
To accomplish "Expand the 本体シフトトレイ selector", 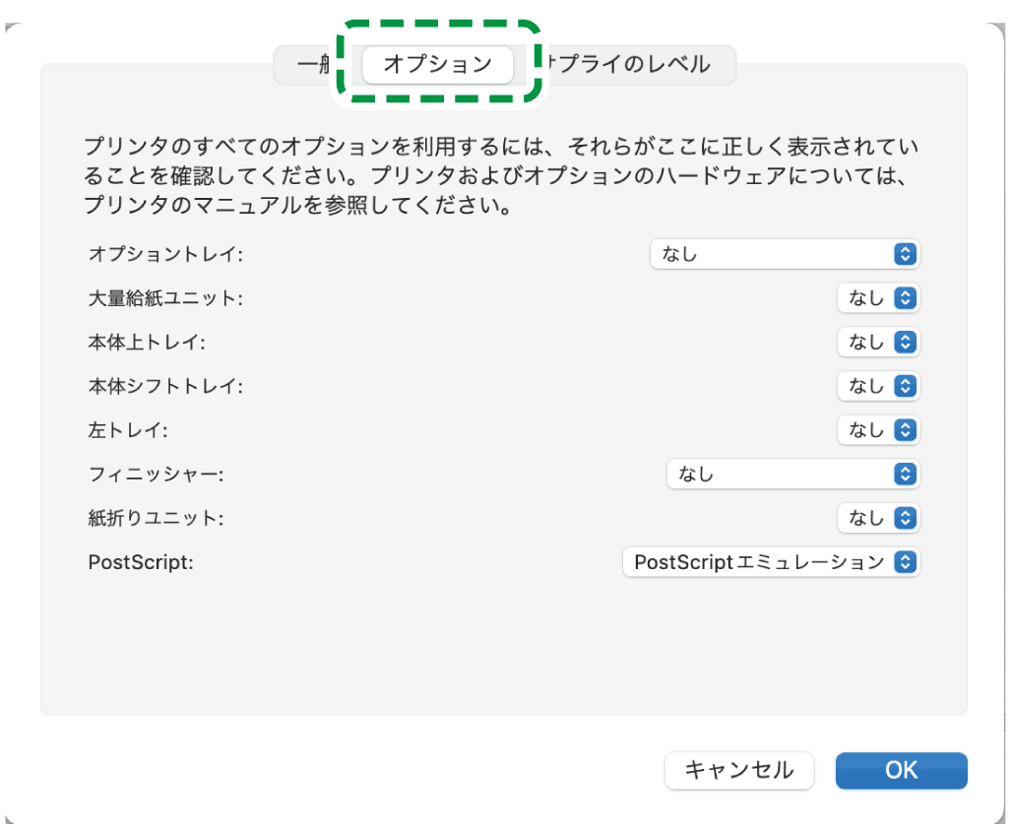I will (x=878, y=386).
